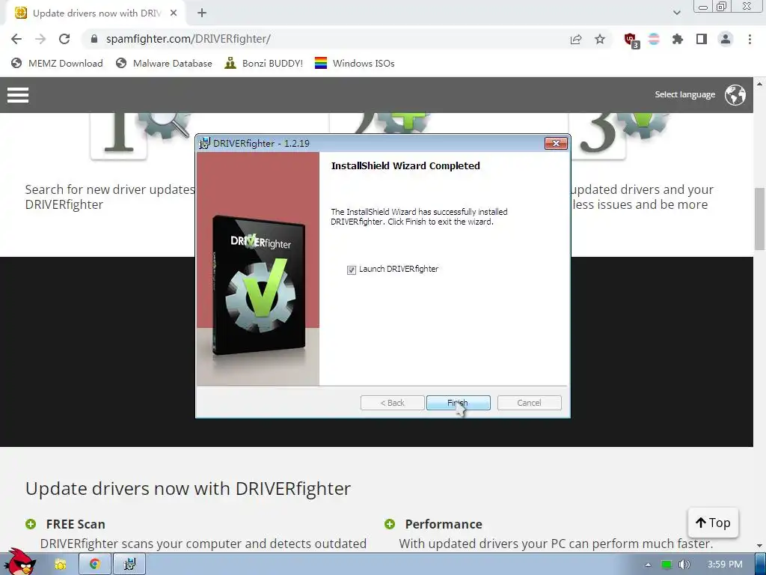Open the tab search dropdown arrow
Viewport: 766px width, 575px height.
[x=676, y=13]
